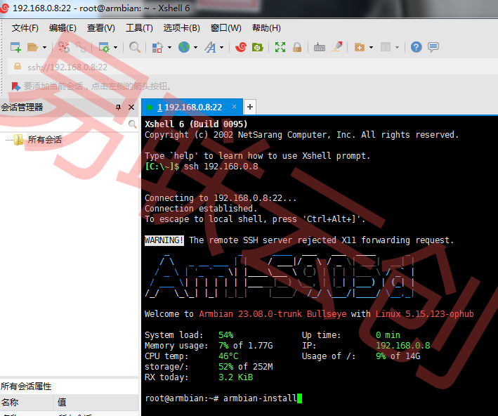Click the WARNING! highlighted text in terminal
The width and height of the screenshot is (498, 416).
click(164, 240)
